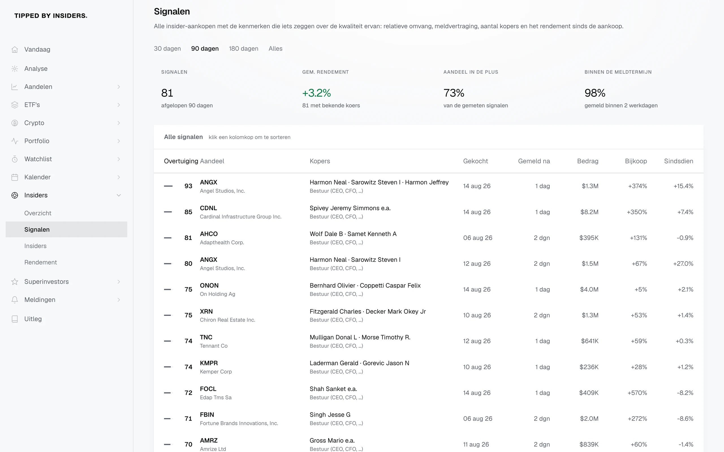Viewport: 724px width, 452px height.
Task: Switch to the 30 dagen period
Action: pyautogui.click(x=167, y=48)
